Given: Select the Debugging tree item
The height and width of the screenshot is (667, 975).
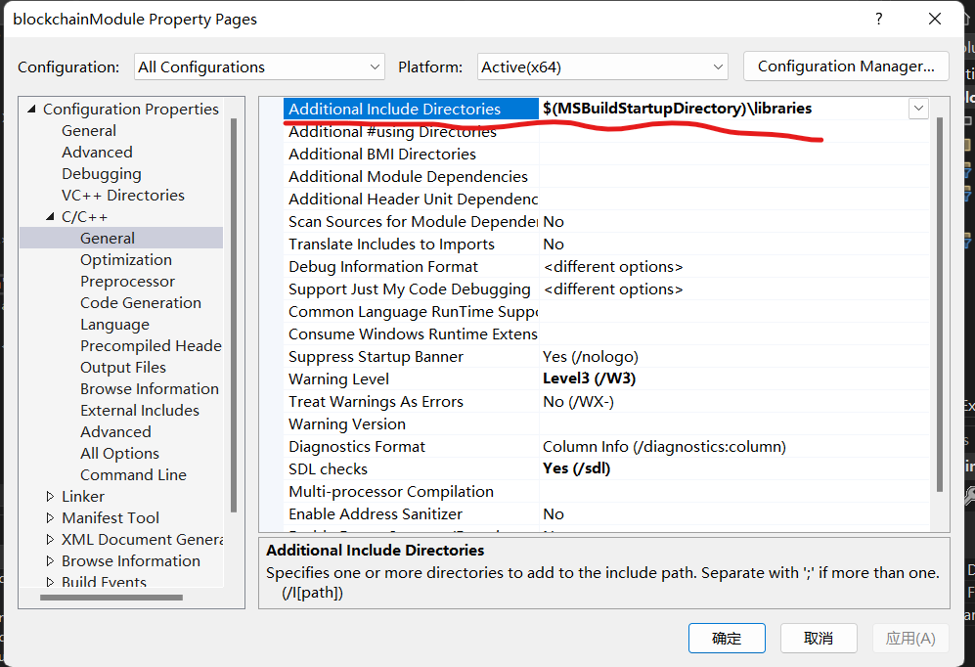Looking at the screenshot, I should coord(102,174).
